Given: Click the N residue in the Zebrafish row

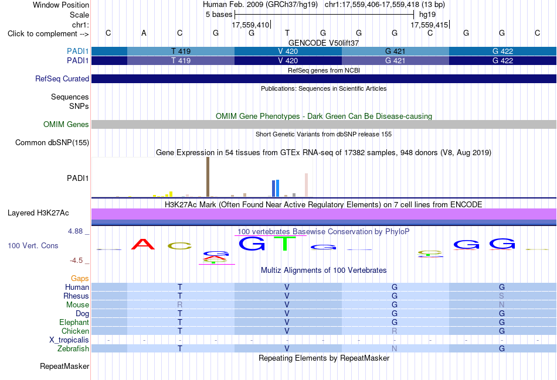Looking at the screenshot, I should [x=395, y=349].
